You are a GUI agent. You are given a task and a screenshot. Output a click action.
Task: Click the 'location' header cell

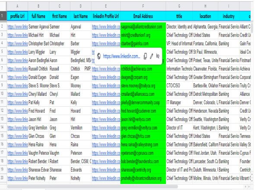[205, 16]
